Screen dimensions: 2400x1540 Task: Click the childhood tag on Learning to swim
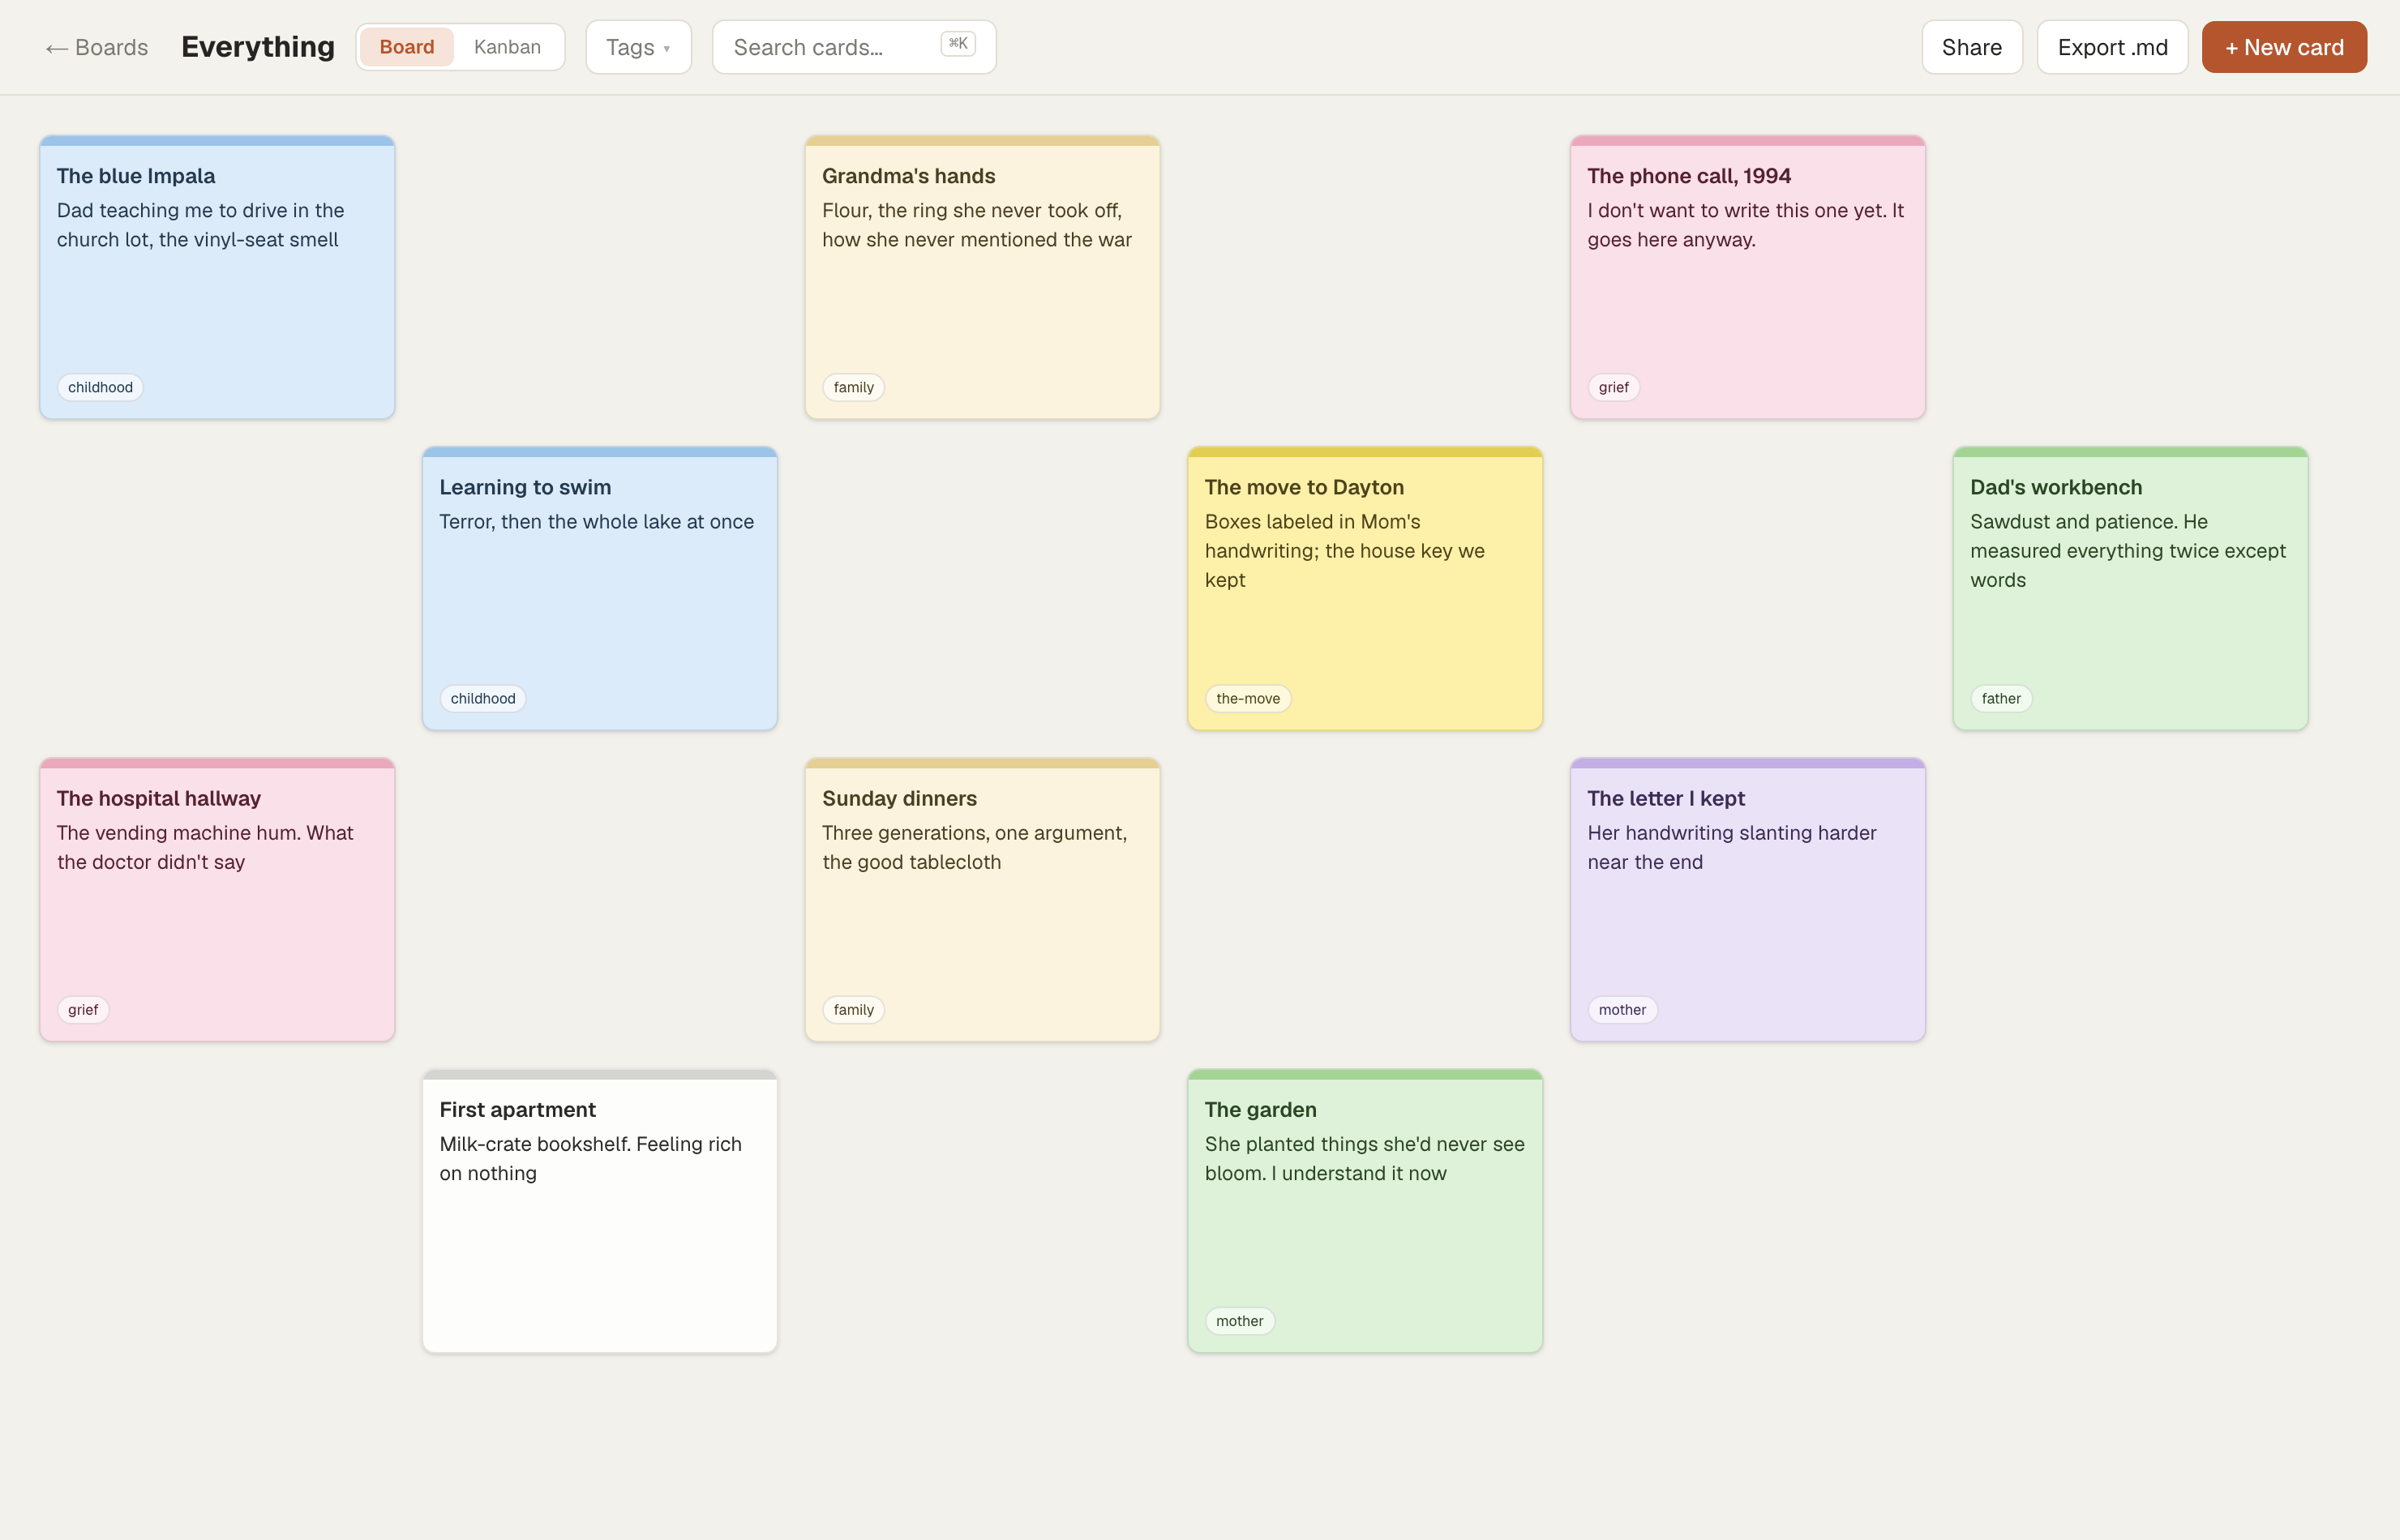483,698
